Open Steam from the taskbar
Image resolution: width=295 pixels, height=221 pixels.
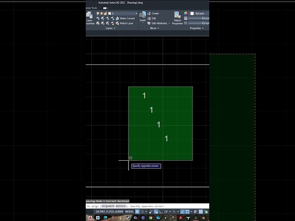(x=128, y=218)
